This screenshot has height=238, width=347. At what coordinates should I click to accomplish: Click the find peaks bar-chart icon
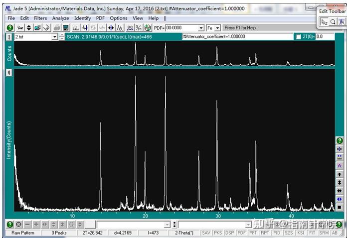pos(76,28)
